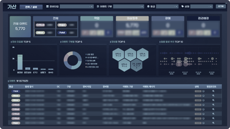This screenshot has height=129, width=230.
Task: Click the 이벤트 메시지 column header
Action: tap(149, 87)
